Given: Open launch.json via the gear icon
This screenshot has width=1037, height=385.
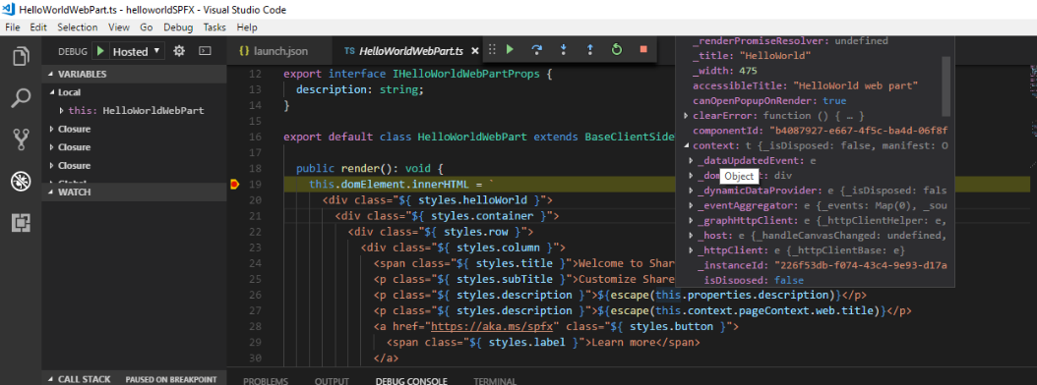Looking at the screenshot, I should (178, 51).
